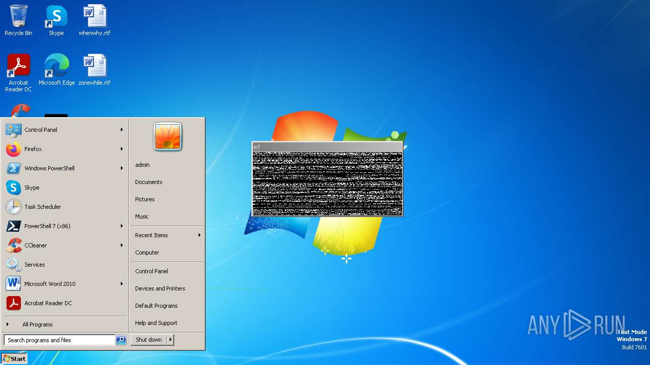Click Control Panel icon in Start menu programs
Image resolution: width=650 pixels, height=365 pixels.
(14, 130)
